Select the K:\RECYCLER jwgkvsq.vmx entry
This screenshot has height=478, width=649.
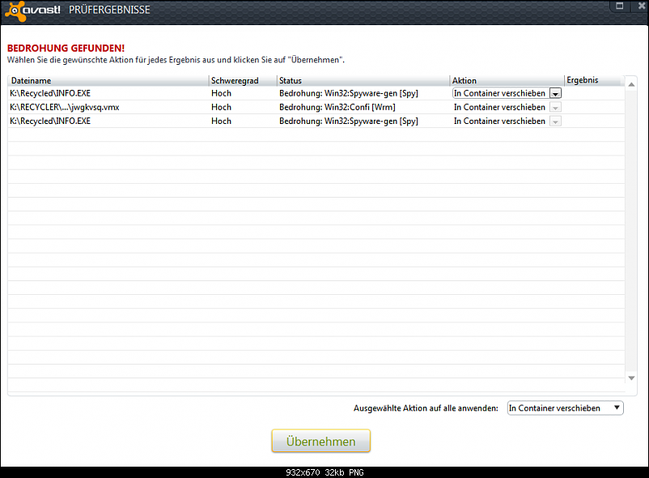point(65,107)
